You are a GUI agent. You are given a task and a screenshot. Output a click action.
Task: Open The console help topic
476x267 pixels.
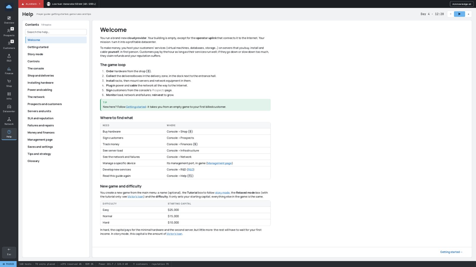coord(56,68)
